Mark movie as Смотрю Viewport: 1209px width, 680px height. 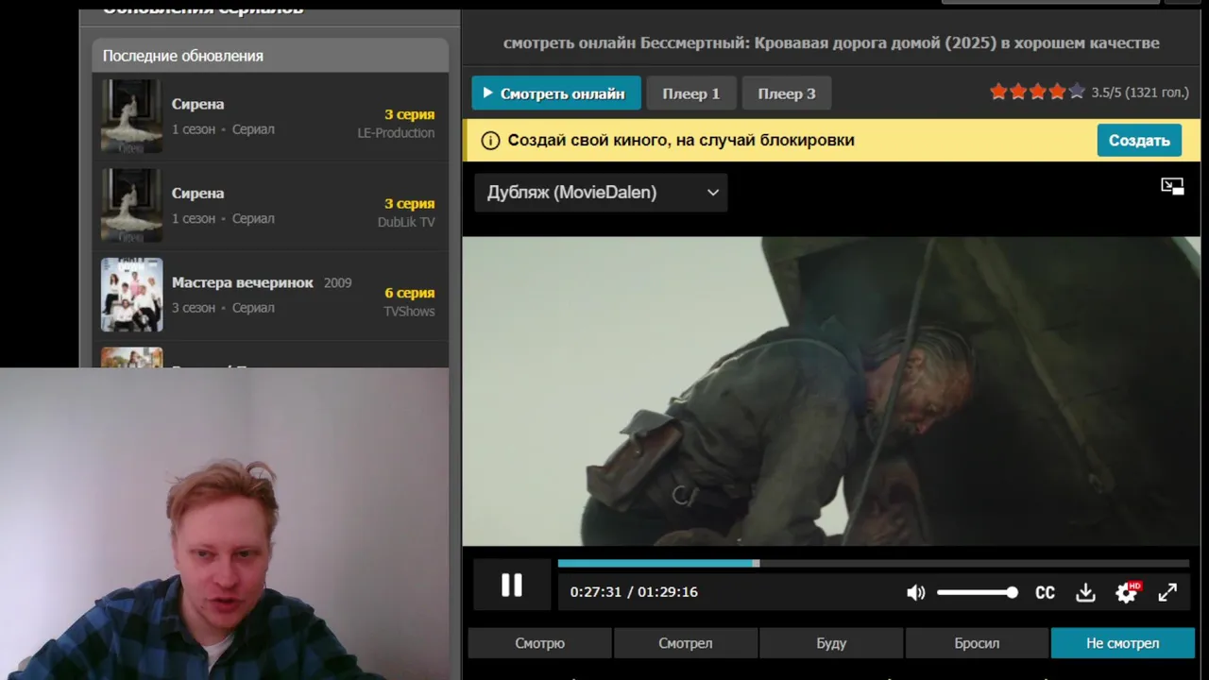(x=539, y=643)
